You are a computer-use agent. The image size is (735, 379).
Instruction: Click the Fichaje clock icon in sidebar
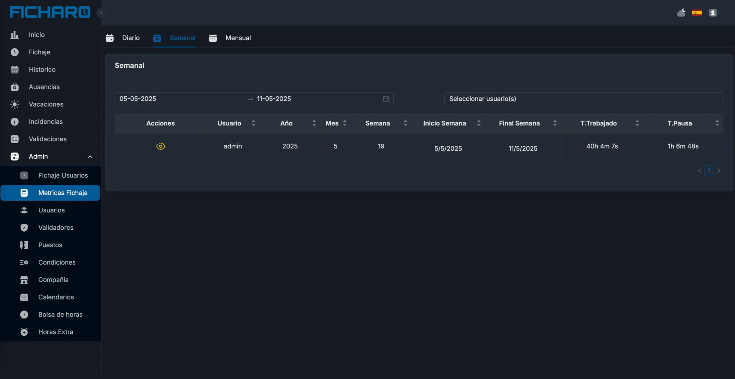click(x=14, y=52)
